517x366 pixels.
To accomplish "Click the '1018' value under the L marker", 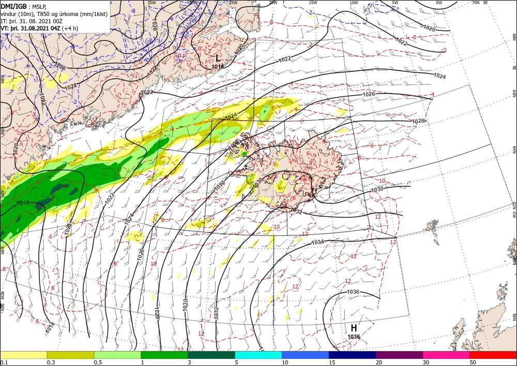I will [x=218, y=67].
